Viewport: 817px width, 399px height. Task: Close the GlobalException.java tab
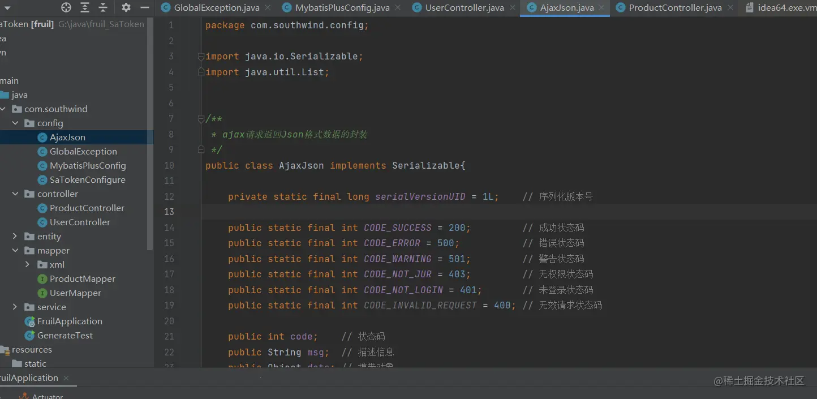(x=268, y=8)
